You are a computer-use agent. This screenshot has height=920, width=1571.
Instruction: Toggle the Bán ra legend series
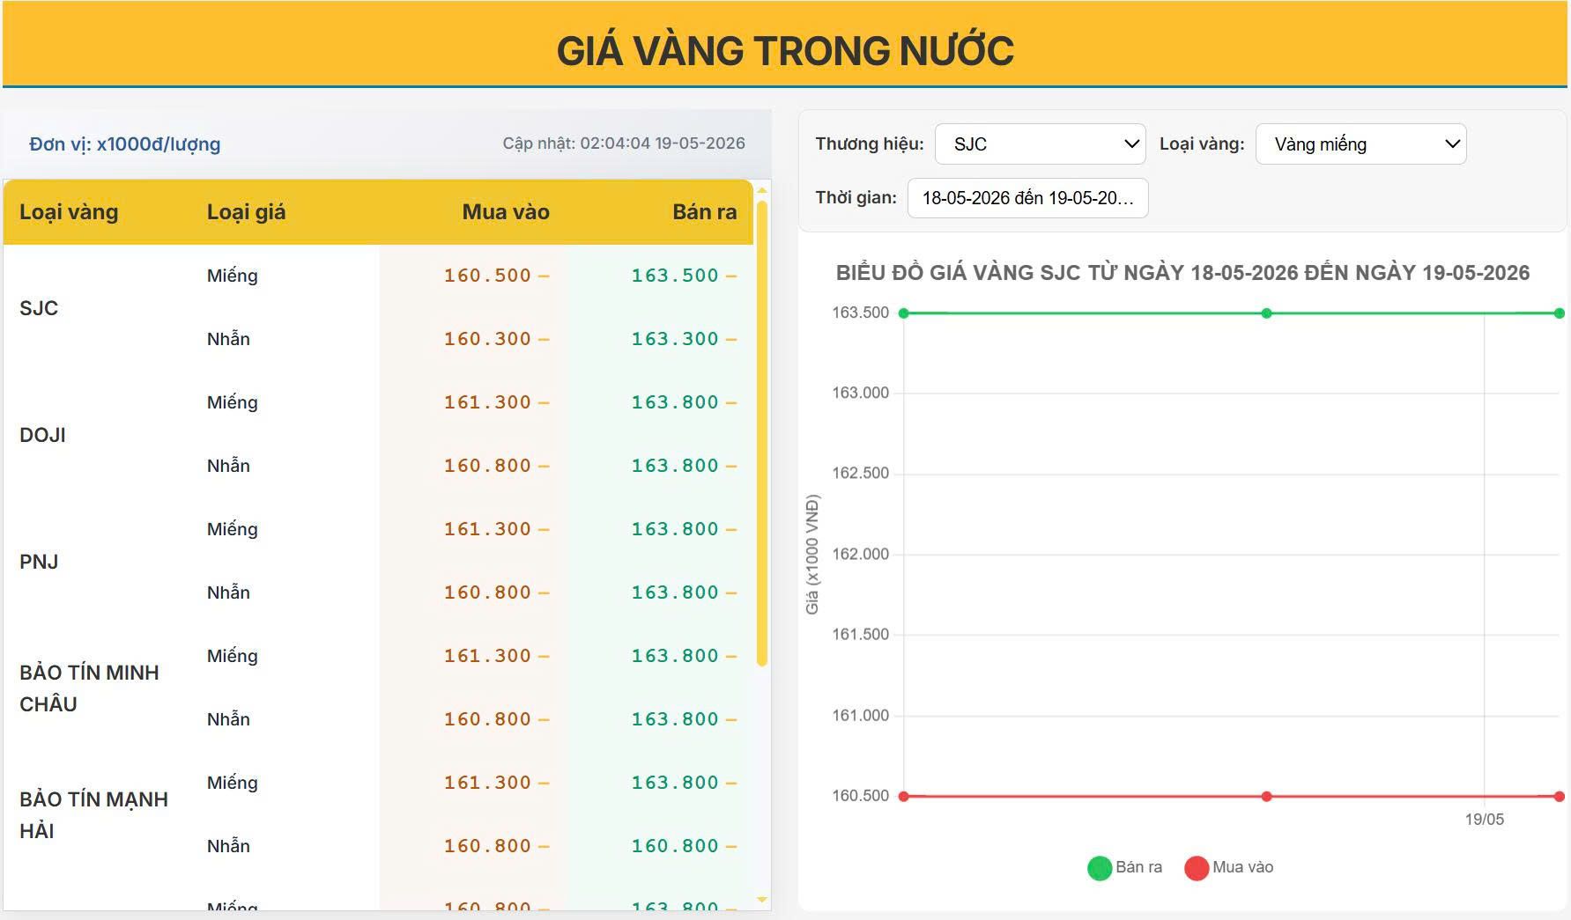(x=1125, y=868)
